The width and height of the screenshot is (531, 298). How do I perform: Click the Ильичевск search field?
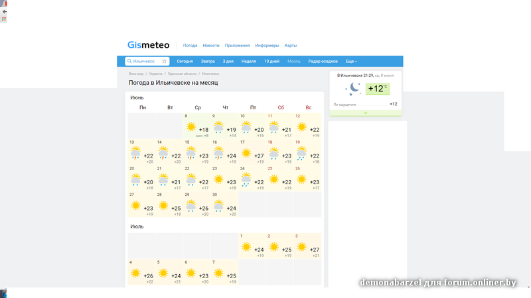[x=147, y=61]
